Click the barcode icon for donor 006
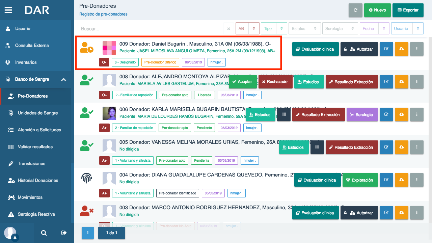 pos(284,115)
